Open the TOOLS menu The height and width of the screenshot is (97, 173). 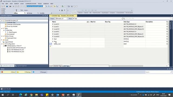pos(40,4)
